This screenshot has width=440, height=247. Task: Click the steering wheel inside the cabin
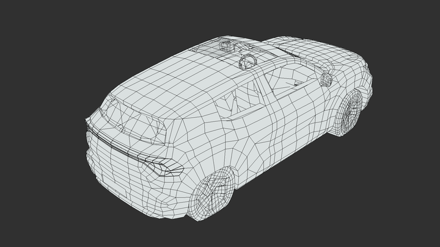click(x=249, y=61)
